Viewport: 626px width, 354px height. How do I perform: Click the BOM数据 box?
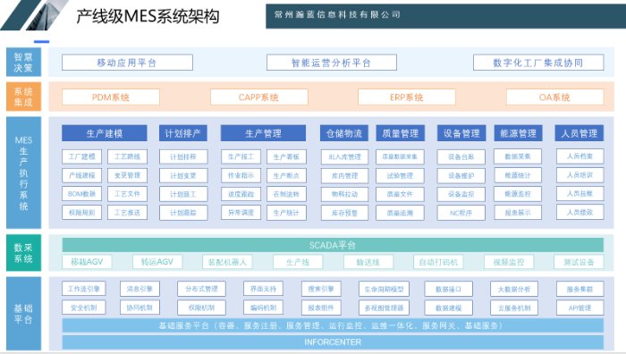click(82, 194)
